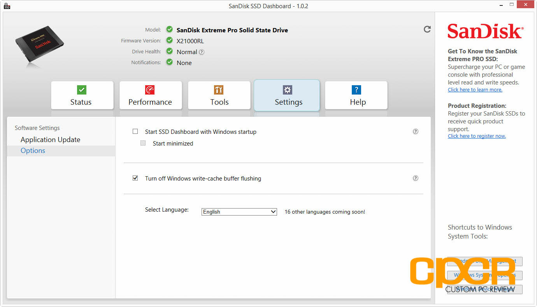Switch to the Performance tab
The width and height of the screenshot is (537, 307).
click(151, 95)
